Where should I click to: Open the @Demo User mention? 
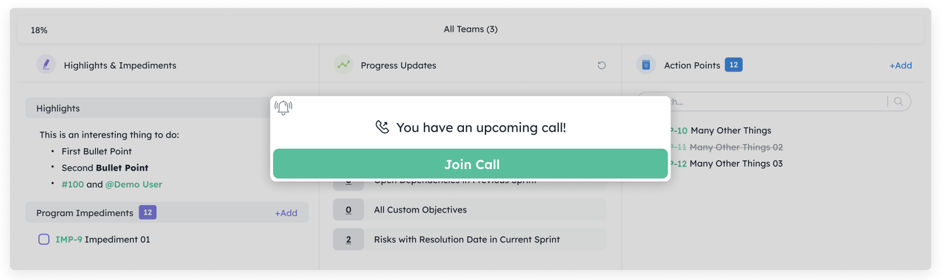133,184
